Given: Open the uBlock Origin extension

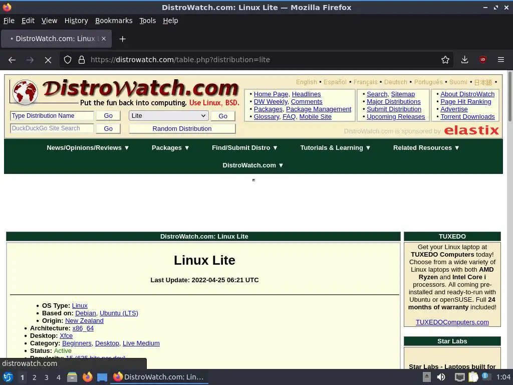Looking at the screenshot, I should coord(482,60).
